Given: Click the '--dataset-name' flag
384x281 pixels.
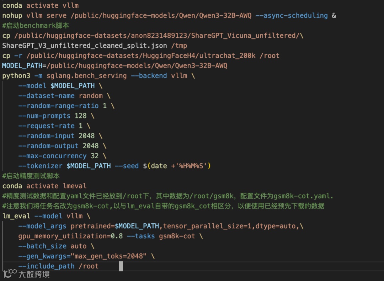Looking at the screenshot, I should pyautogui.click(x=46, y=96).
